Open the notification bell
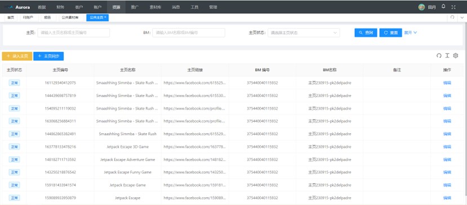This screenshot has height=205, width=467. click(x=443, y=7)
